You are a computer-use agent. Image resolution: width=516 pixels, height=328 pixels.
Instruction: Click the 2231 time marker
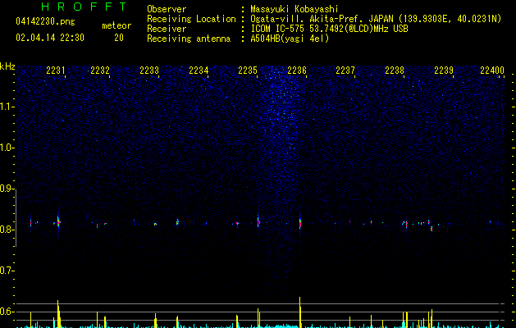point(56,71)
